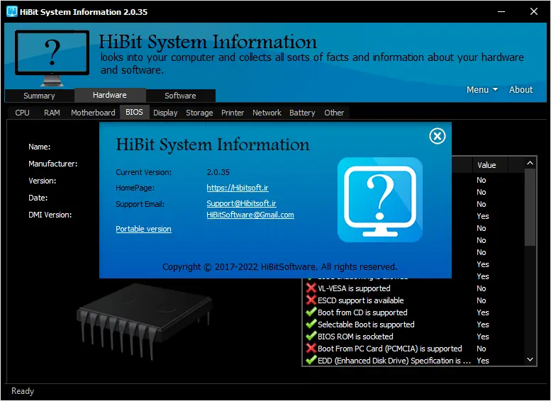Click green check beside Selectable Boot is supported
This screenshot has width=551, height=401.
pyautogui.click(x=311, y=324)
